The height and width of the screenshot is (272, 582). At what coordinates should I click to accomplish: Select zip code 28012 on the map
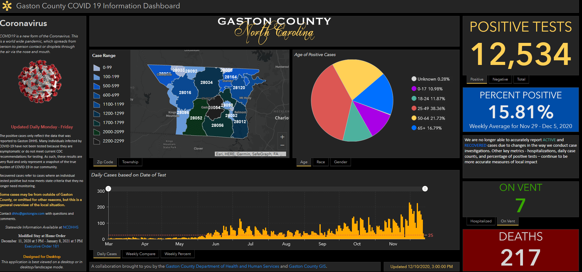[240, 122]
